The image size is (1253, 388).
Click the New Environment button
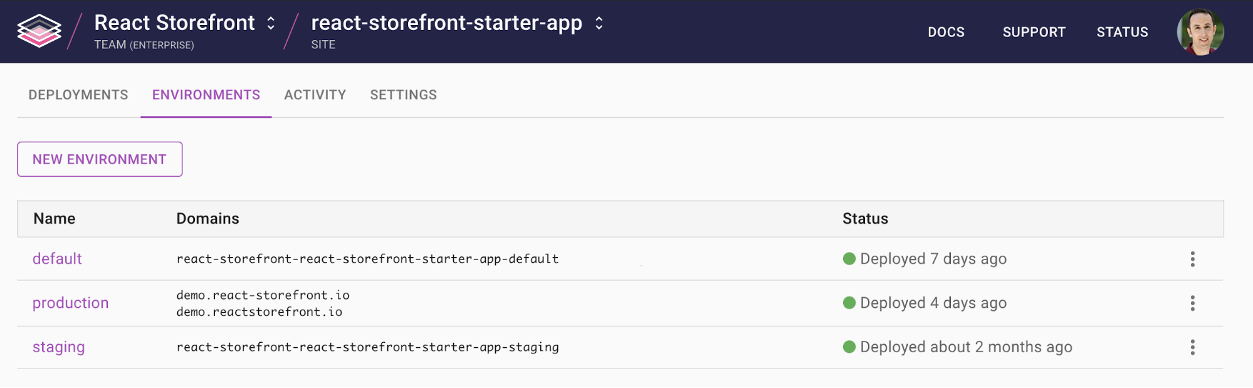[100, 159]
